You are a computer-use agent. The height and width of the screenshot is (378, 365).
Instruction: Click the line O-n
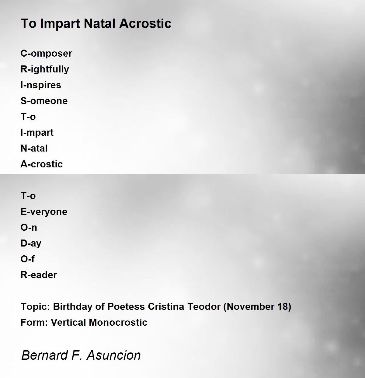coord(29,227)
